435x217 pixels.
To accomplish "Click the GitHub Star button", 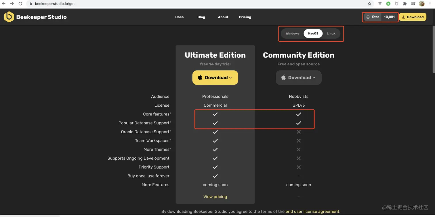I will 373,17.
